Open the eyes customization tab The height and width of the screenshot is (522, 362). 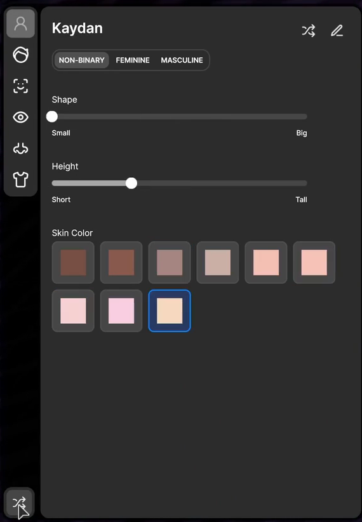click(21, 117)
